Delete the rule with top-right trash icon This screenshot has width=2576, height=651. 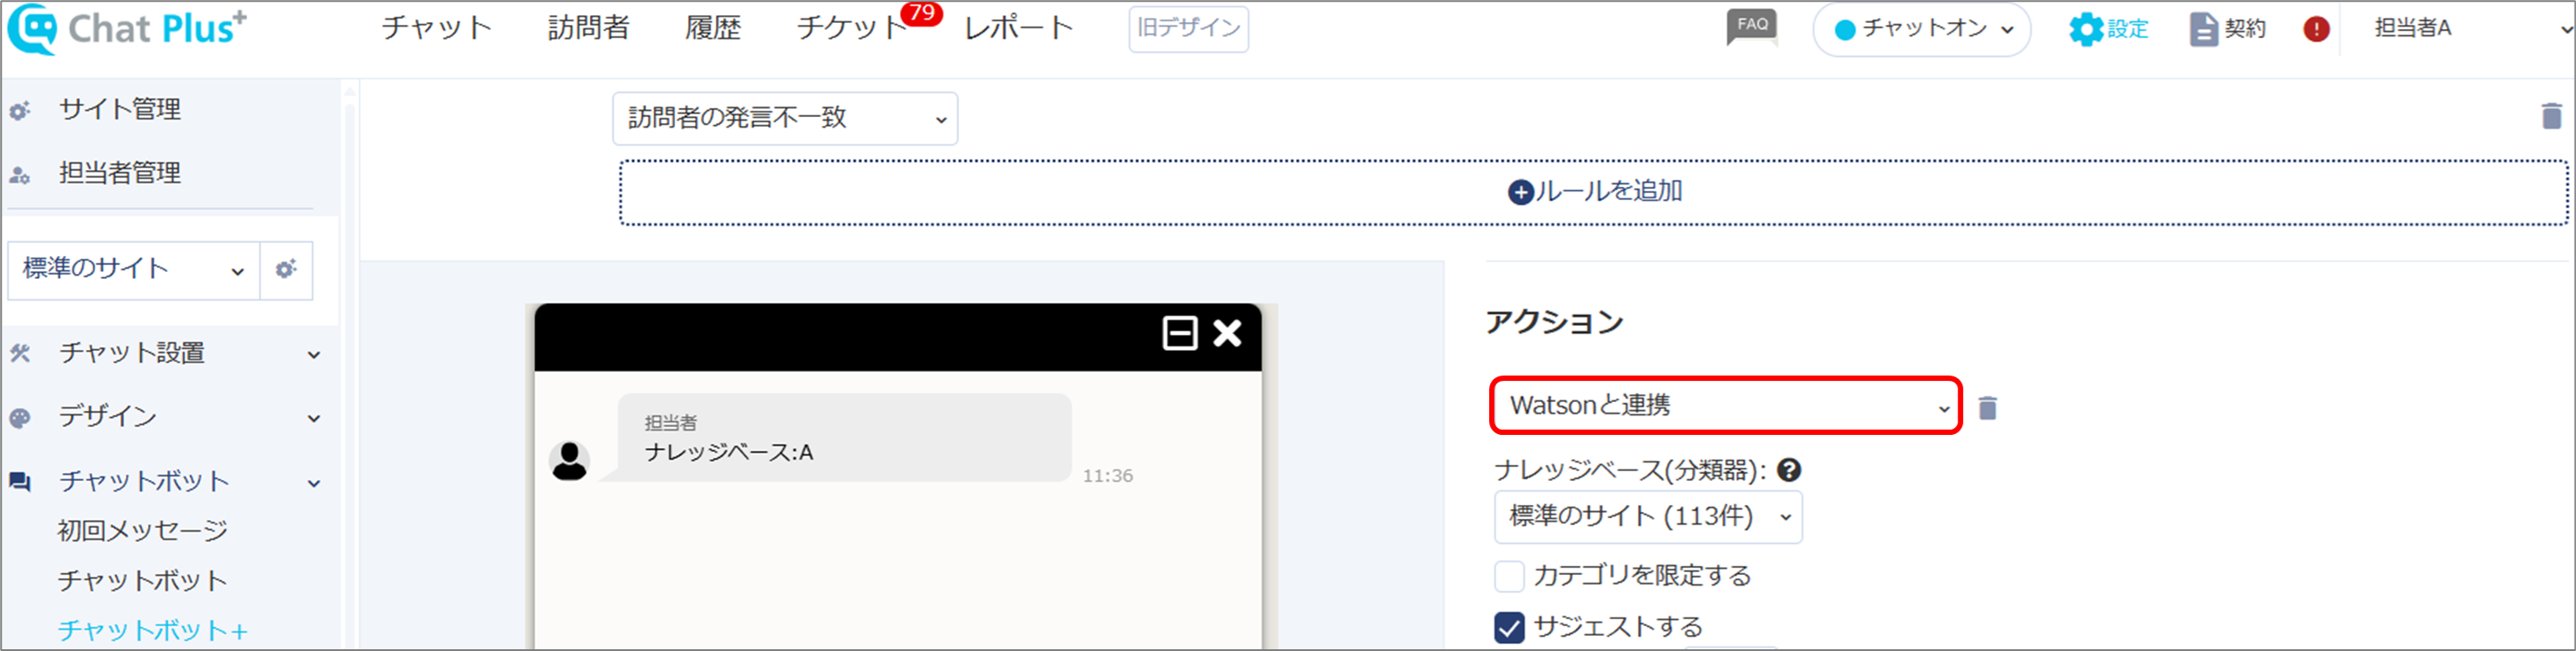pos(2551,116)
